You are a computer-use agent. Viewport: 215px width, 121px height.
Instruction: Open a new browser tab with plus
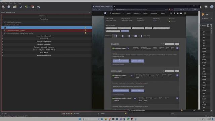(x=115, y=7)
